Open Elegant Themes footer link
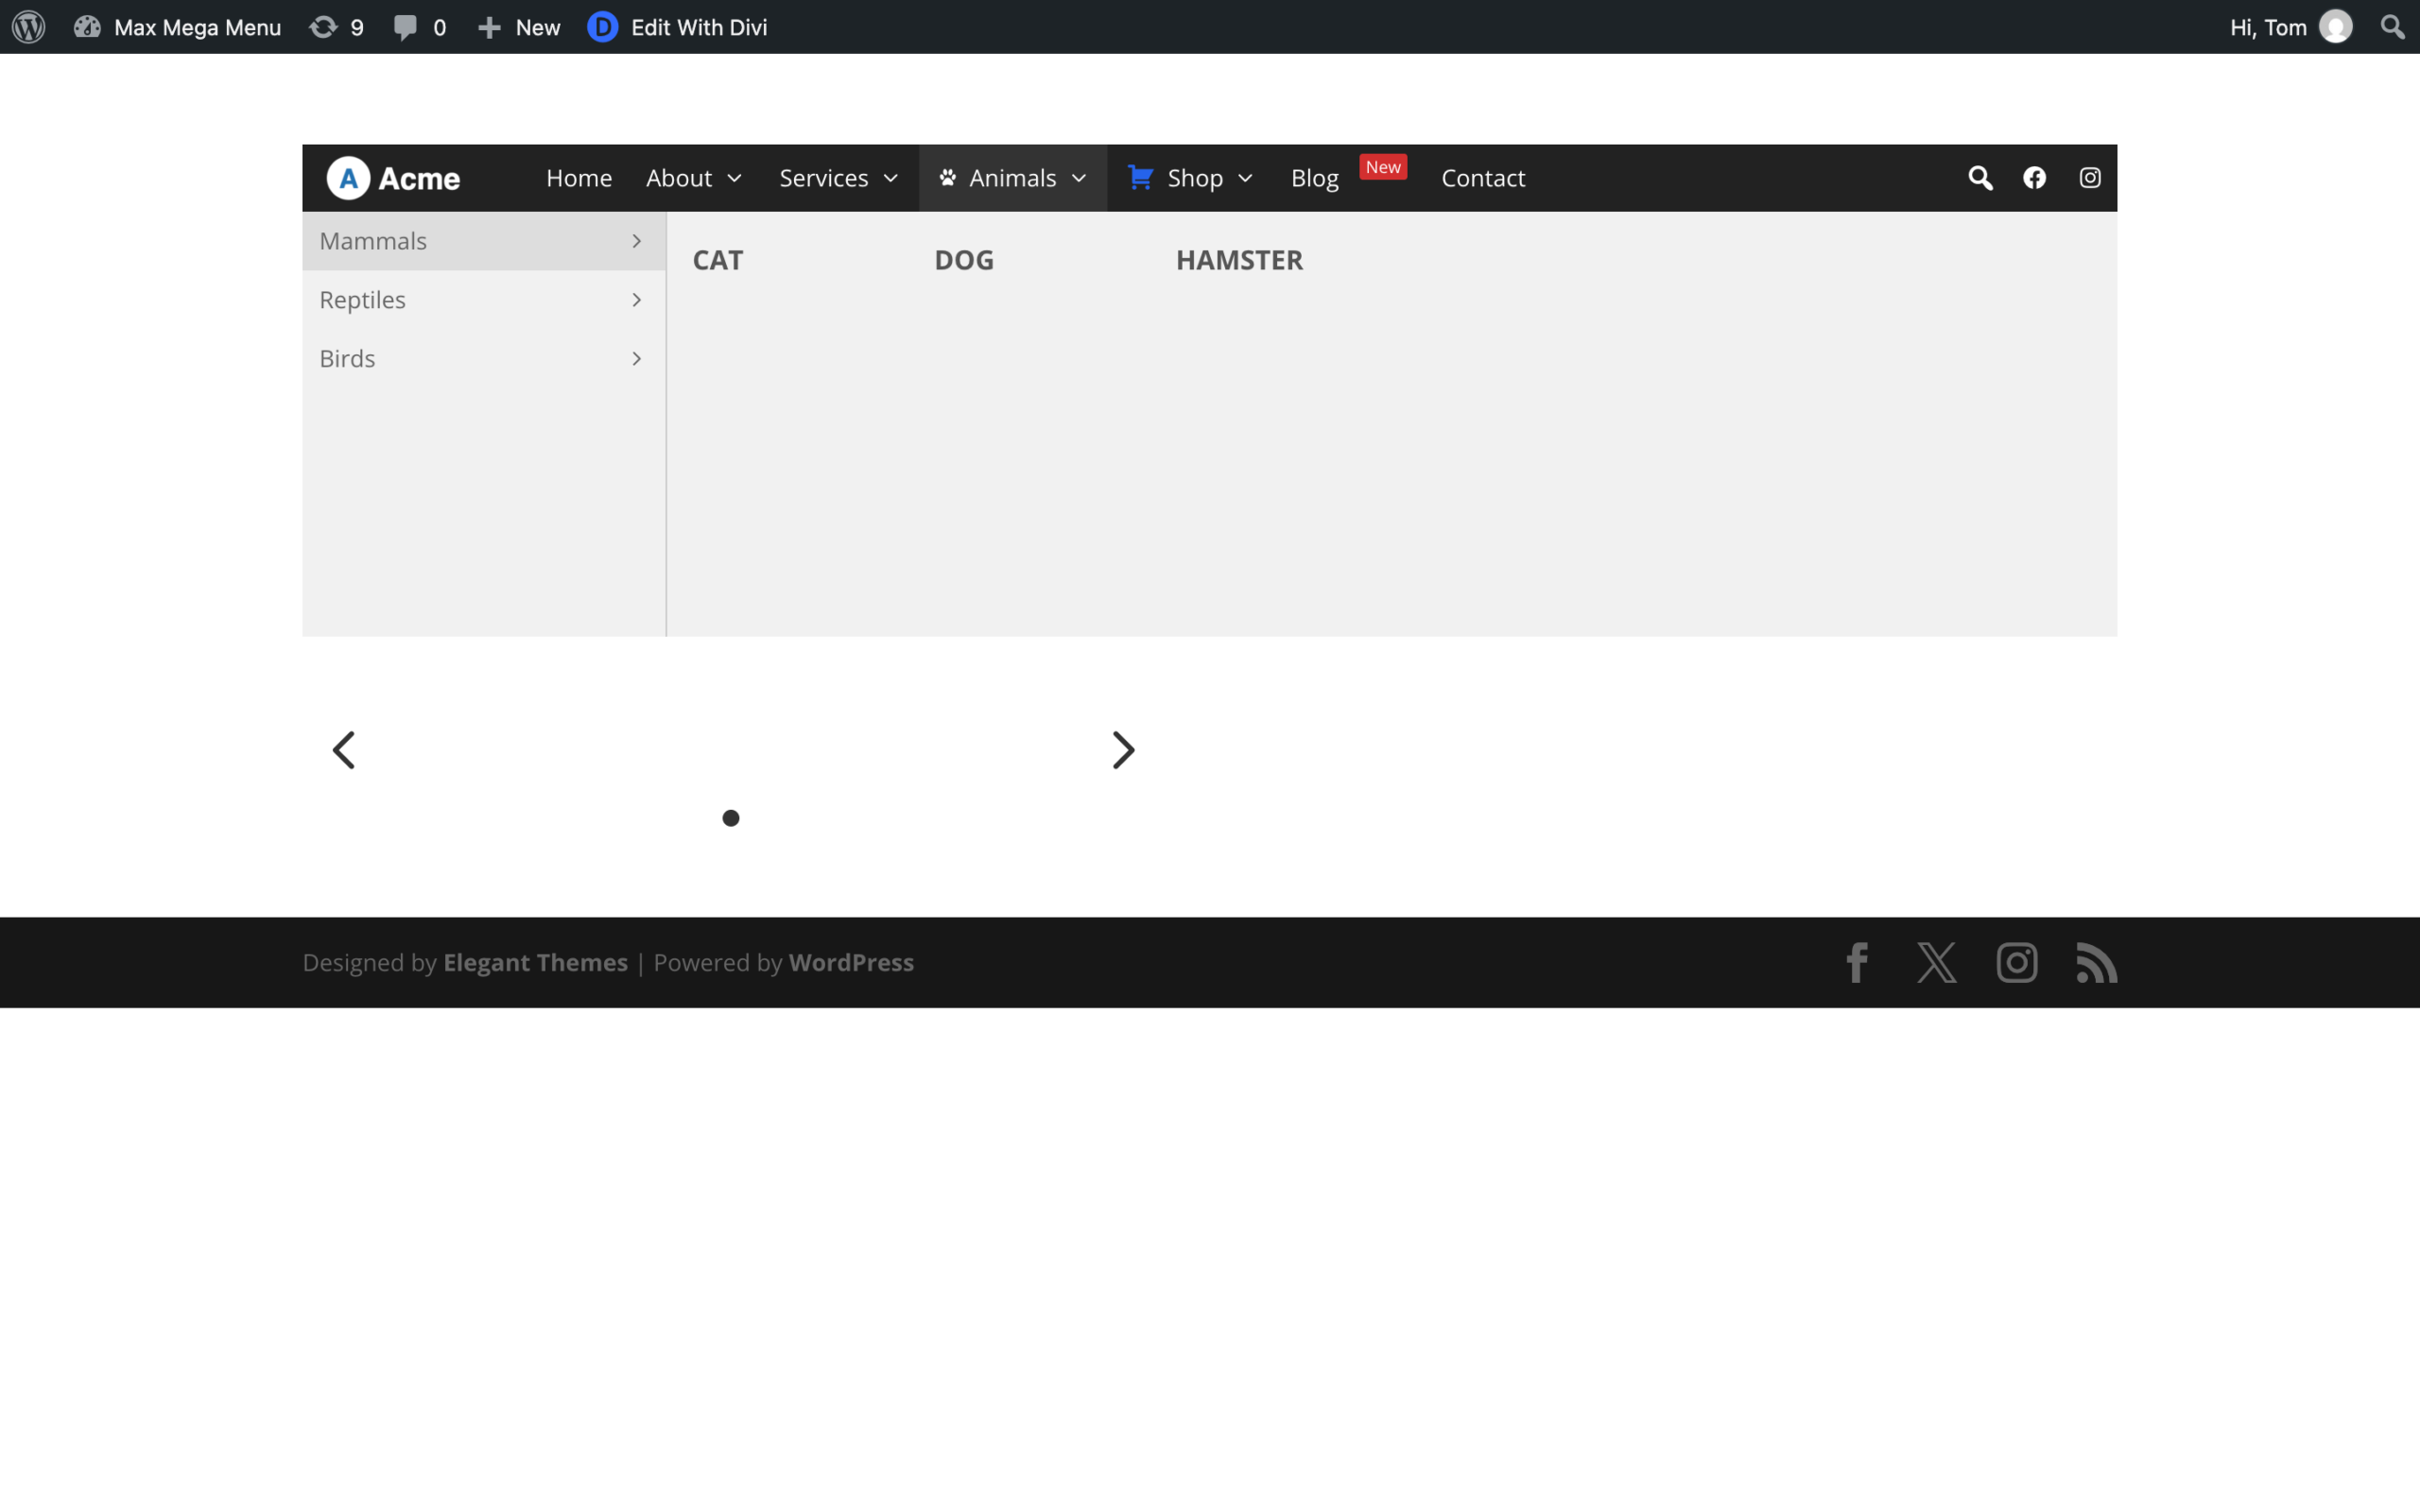Screen dimensions: 2420x1512 (535, 962)
